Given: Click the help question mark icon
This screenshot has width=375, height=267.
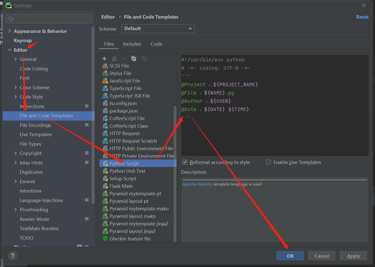Looking at the screenshot, I should click(13, 256).
